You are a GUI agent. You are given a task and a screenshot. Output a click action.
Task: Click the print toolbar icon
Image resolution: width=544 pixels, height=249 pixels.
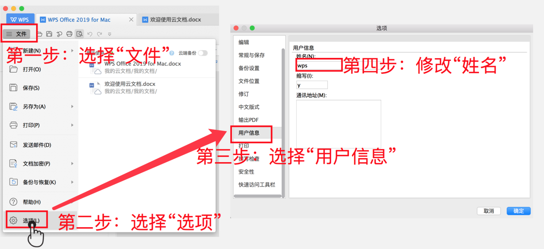tap(69, 34)
